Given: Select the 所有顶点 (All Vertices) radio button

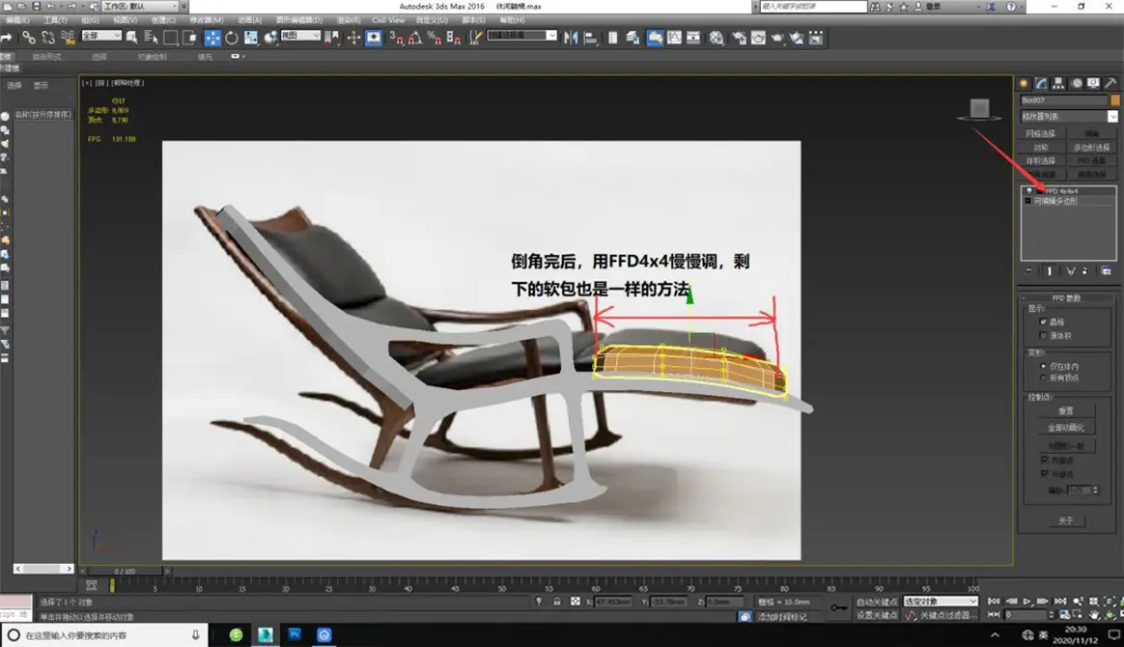Looking at the screenshot, I should (x=1043, y=378).
